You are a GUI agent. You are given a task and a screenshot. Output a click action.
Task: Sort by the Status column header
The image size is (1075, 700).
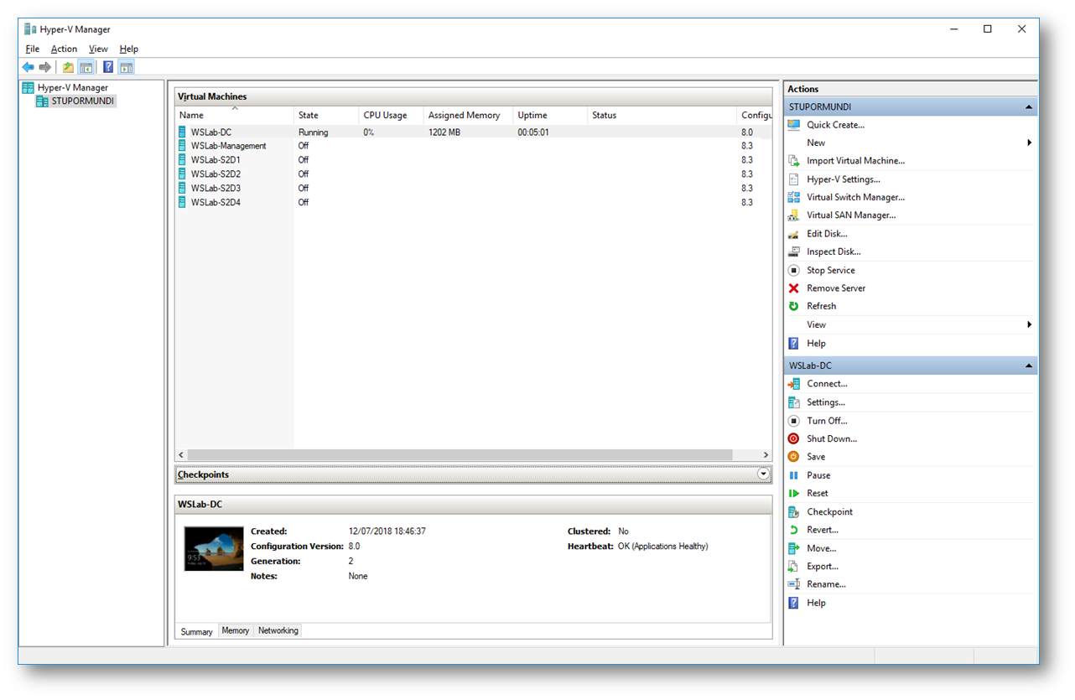(662, 116)
